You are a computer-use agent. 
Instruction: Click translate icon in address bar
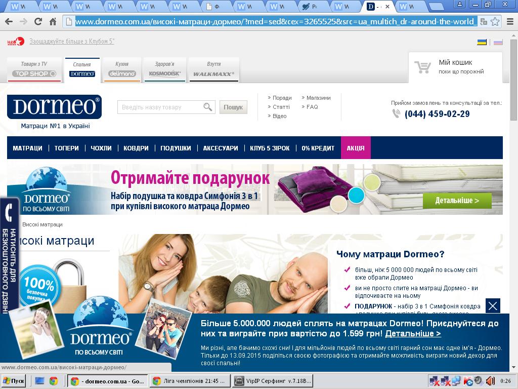(484, 22)
